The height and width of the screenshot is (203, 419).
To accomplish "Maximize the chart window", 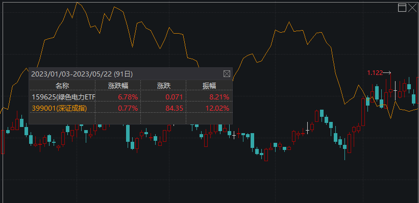I will (402, 8).
